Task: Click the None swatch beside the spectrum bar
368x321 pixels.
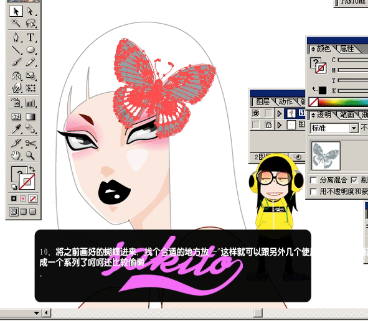Action: click(x=313, y=102)
